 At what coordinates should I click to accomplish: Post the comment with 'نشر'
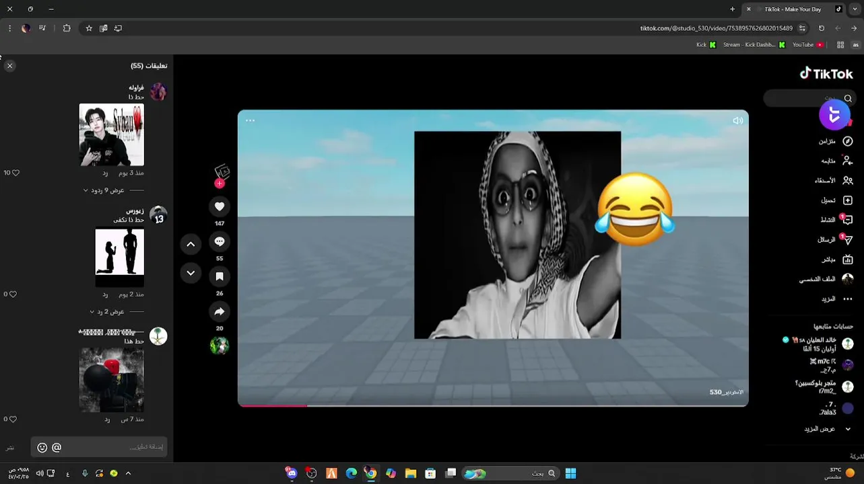click(10, 448)
